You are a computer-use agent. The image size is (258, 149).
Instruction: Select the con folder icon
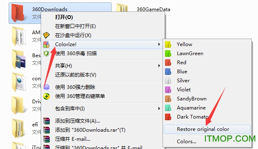pos(19,82)
